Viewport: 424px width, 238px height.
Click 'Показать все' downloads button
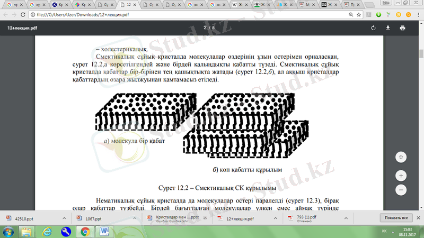(396, 218)
